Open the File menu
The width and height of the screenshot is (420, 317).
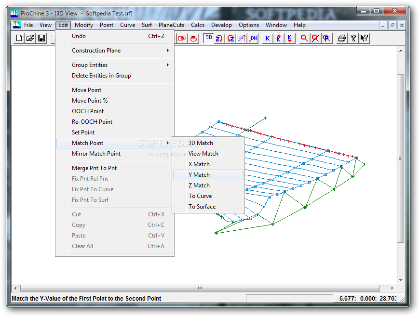coord(28,25)
